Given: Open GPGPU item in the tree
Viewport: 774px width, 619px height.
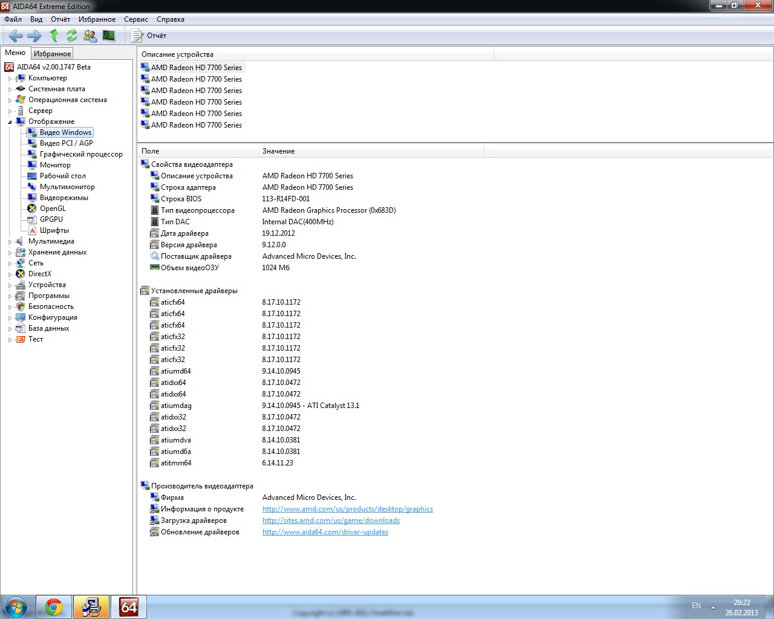Looking at the screenshot, I should (x=51, y=219).
